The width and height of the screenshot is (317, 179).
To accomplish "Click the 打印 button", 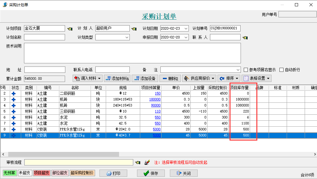I will [x=113, y=173].
